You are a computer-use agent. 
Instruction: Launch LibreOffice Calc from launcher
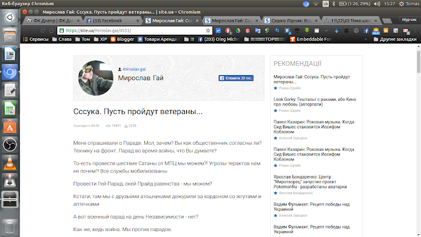tap(10, 109)
